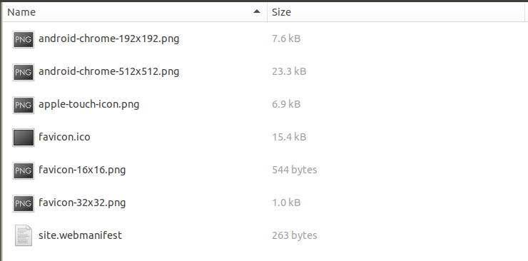Sort files by the Size column
Image resolution: width=528 pixels, height=261 pixels.
[396, 12]
